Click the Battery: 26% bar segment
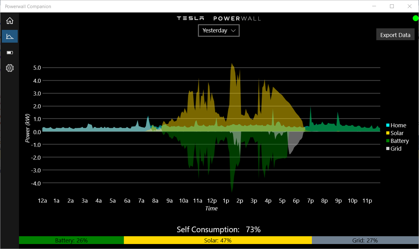Screen dimensions: 419x249 pos(71,240)
